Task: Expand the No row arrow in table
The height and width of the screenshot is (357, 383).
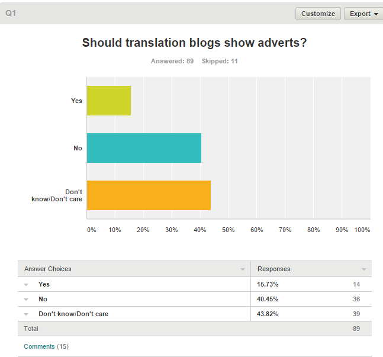Action: (26, 299)
